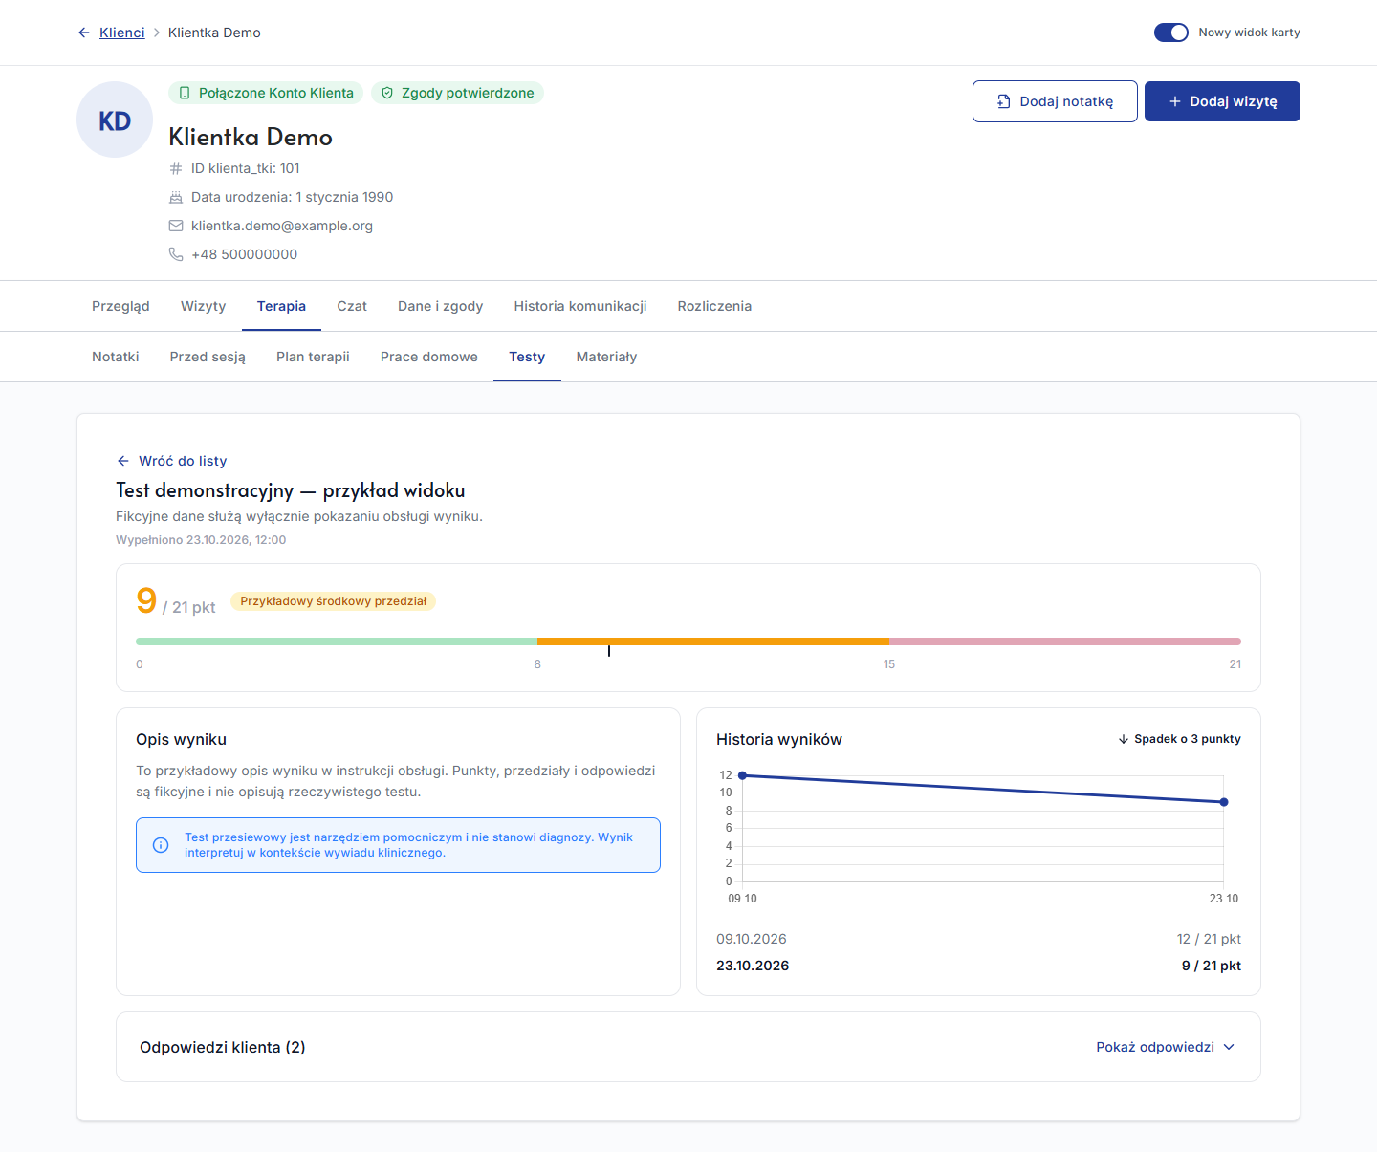This screenshot has width=1377, height=1152.
Task: Click the Przykładowy środkowy przedział badge
Action: point(333,601)
